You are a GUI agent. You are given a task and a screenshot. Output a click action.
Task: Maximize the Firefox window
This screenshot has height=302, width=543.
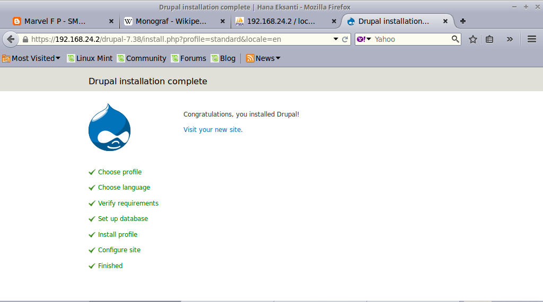tap(526, 7)
